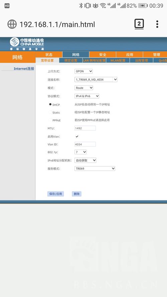Tap the Bluetooth status icon

(81, 5)
